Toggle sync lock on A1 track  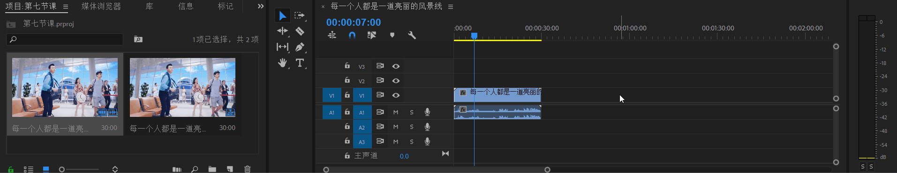(380, 112)
